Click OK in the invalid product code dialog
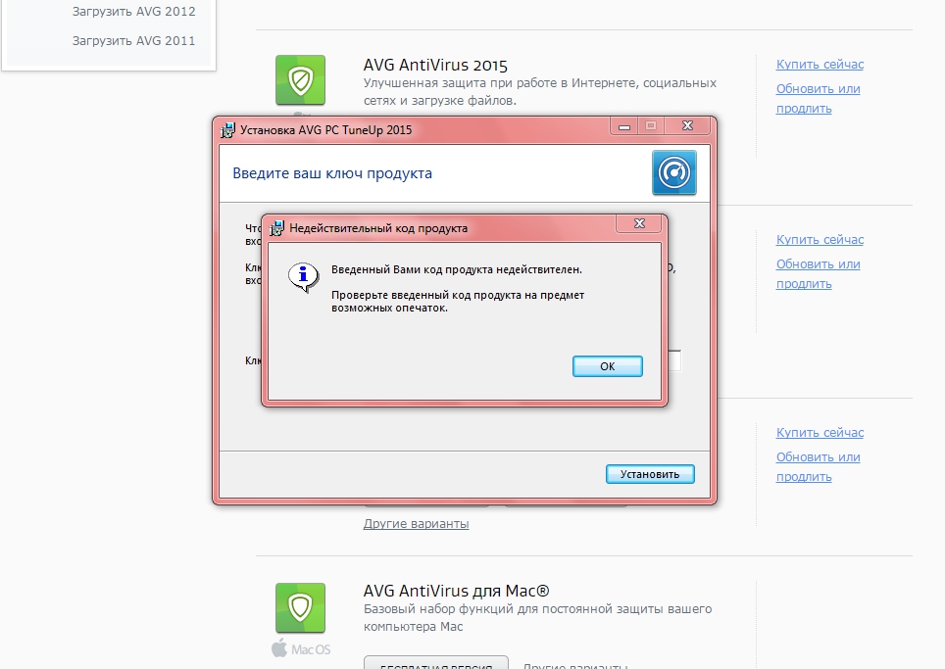945x669 pixels. click(x=608, y=366)
